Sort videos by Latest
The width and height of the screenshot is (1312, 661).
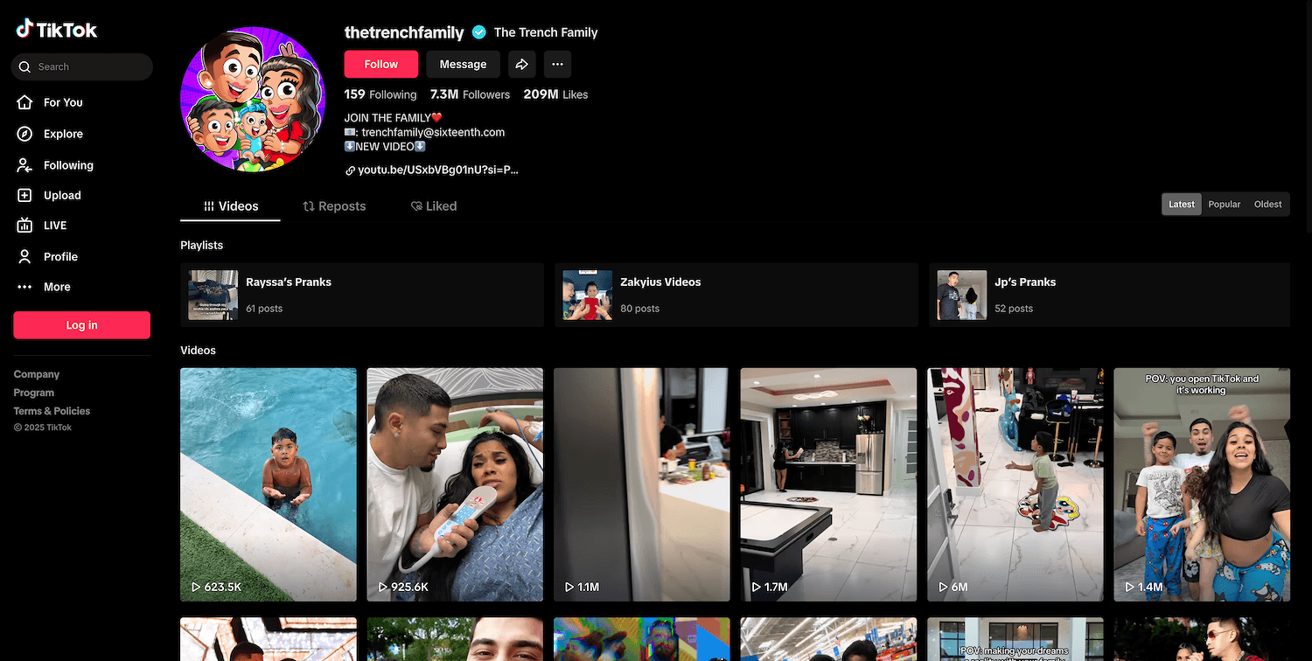1181,204
